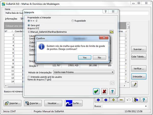Select the Rugosidade radio button

72,21
